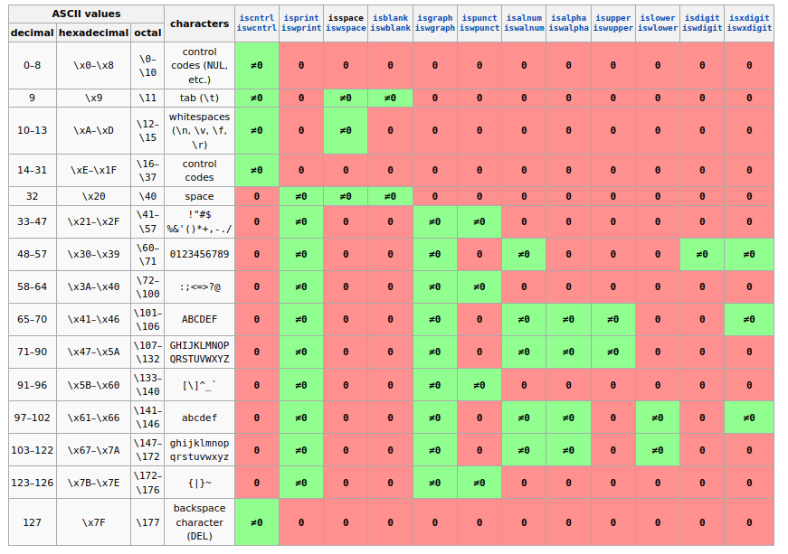Screen dimensions: 788x554
Task: Click the 0123456789 characters cell
Action: pyautogui.click(x=199, y=255)
